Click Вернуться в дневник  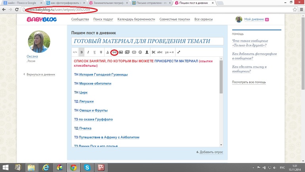(x=41, y=75)
